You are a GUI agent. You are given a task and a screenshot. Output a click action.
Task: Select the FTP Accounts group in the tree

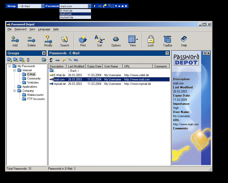(36, 99)
